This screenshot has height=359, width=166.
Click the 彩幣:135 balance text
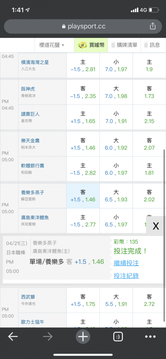click(x=126, y=242)
